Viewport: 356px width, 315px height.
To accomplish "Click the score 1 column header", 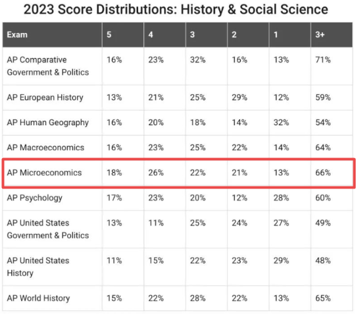I will [x=276, y=34].
